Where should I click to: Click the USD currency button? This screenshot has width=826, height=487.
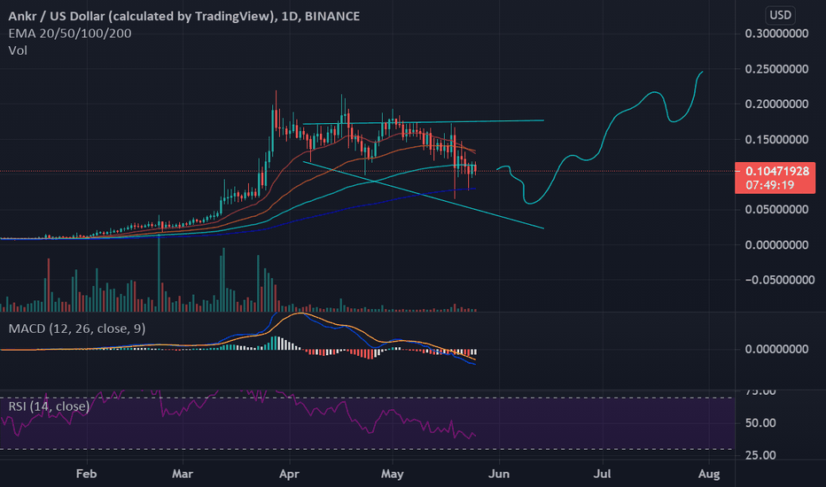click(780, 15)
